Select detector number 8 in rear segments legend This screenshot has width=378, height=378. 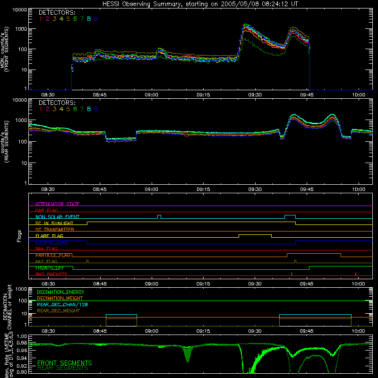pyautogui.click(x=89, y=109)
